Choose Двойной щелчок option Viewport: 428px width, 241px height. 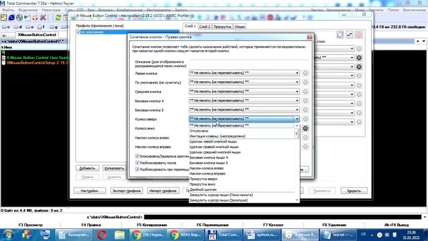pos(242,189)
